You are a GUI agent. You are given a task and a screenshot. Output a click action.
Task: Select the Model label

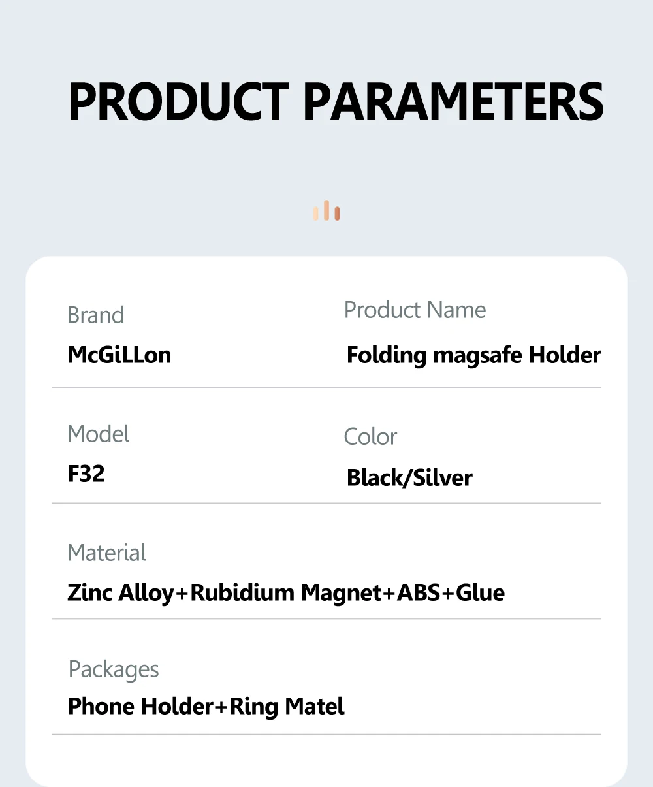coord(99,434)
